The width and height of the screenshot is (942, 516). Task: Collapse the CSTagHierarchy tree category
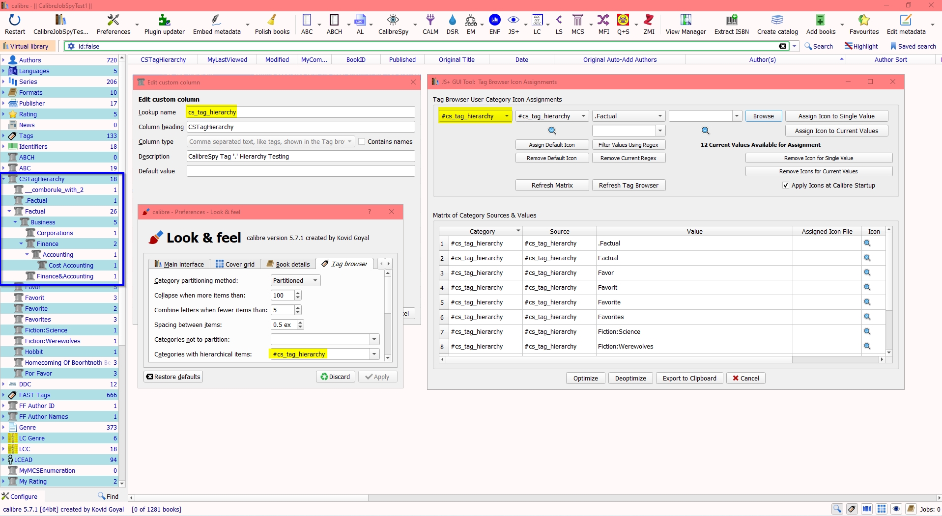(3, 179)
